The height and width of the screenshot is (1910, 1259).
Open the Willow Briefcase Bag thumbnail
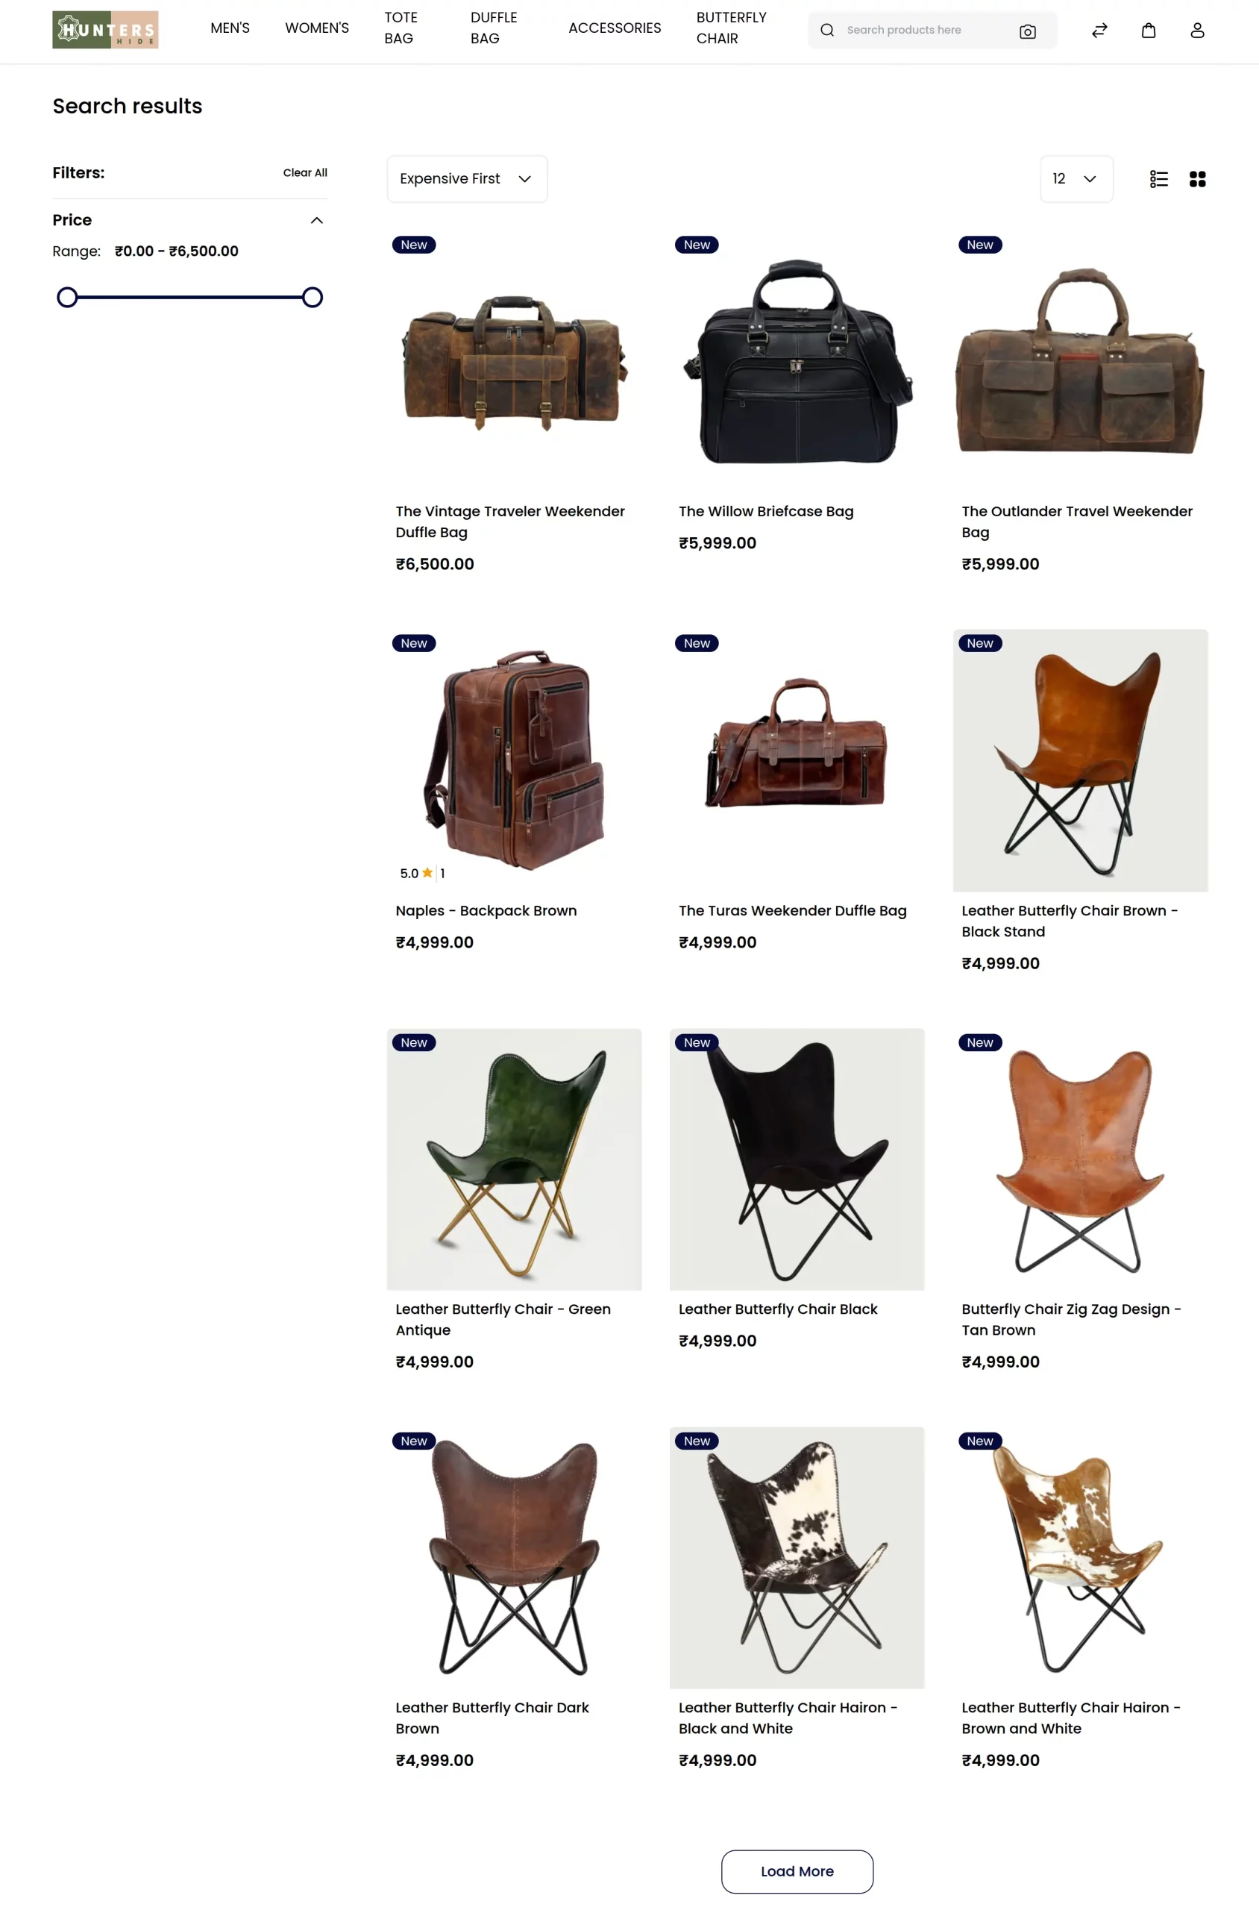797,359
